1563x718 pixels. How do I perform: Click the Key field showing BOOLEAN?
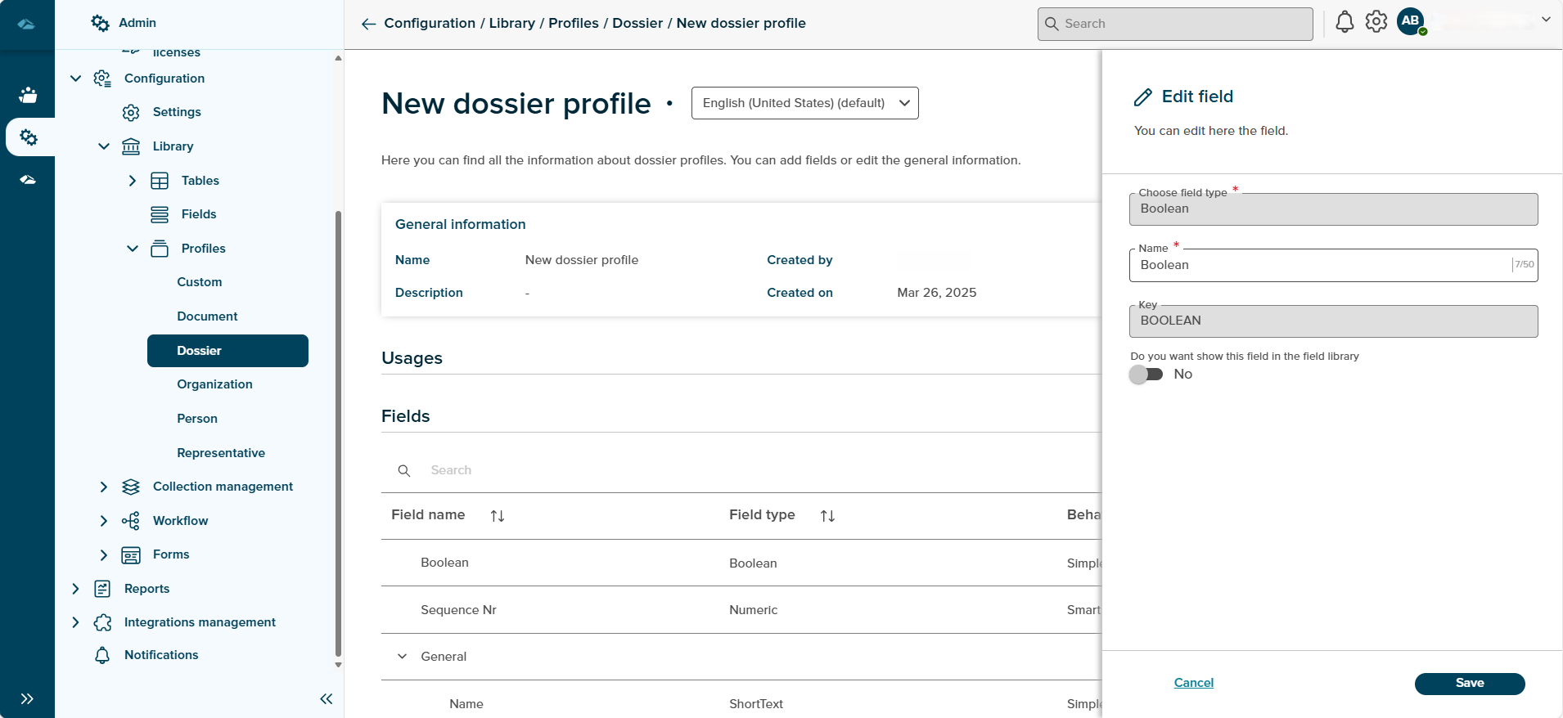point(1334,321)
